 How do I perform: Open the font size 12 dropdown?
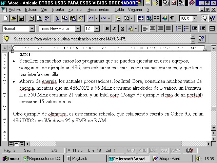97,29
